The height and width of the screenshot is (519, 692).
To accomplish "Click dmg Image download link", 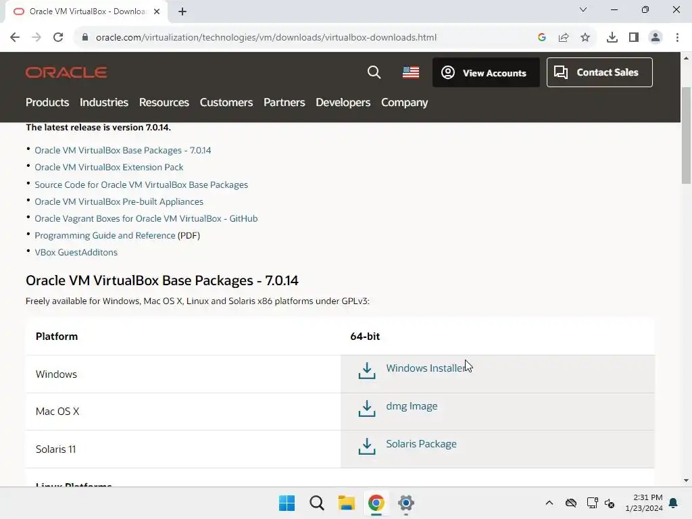I will point(412,406).
